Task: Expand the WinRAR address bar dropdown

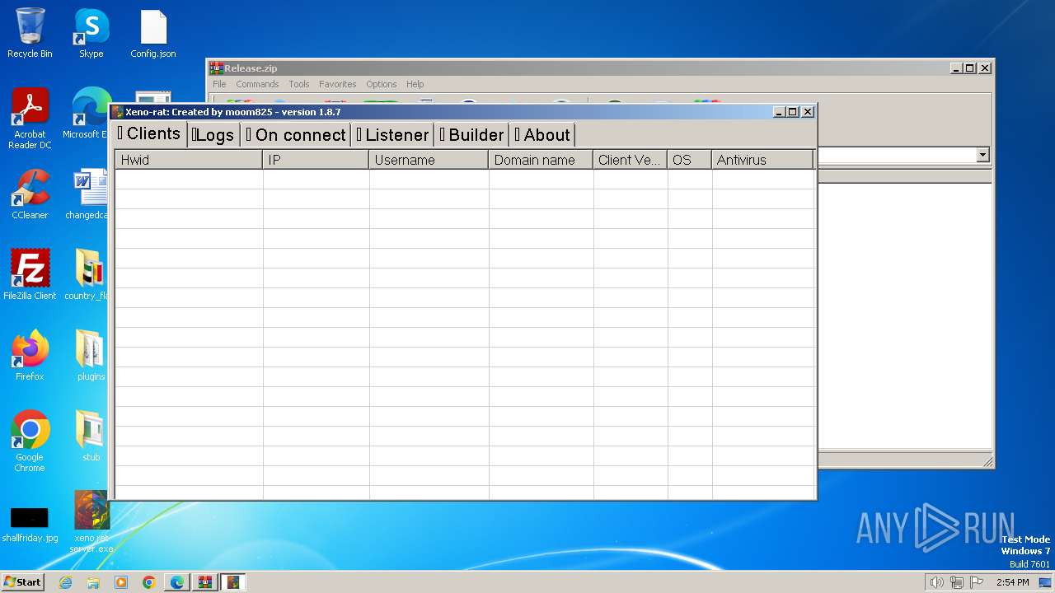Action: [x=982, y=155]
